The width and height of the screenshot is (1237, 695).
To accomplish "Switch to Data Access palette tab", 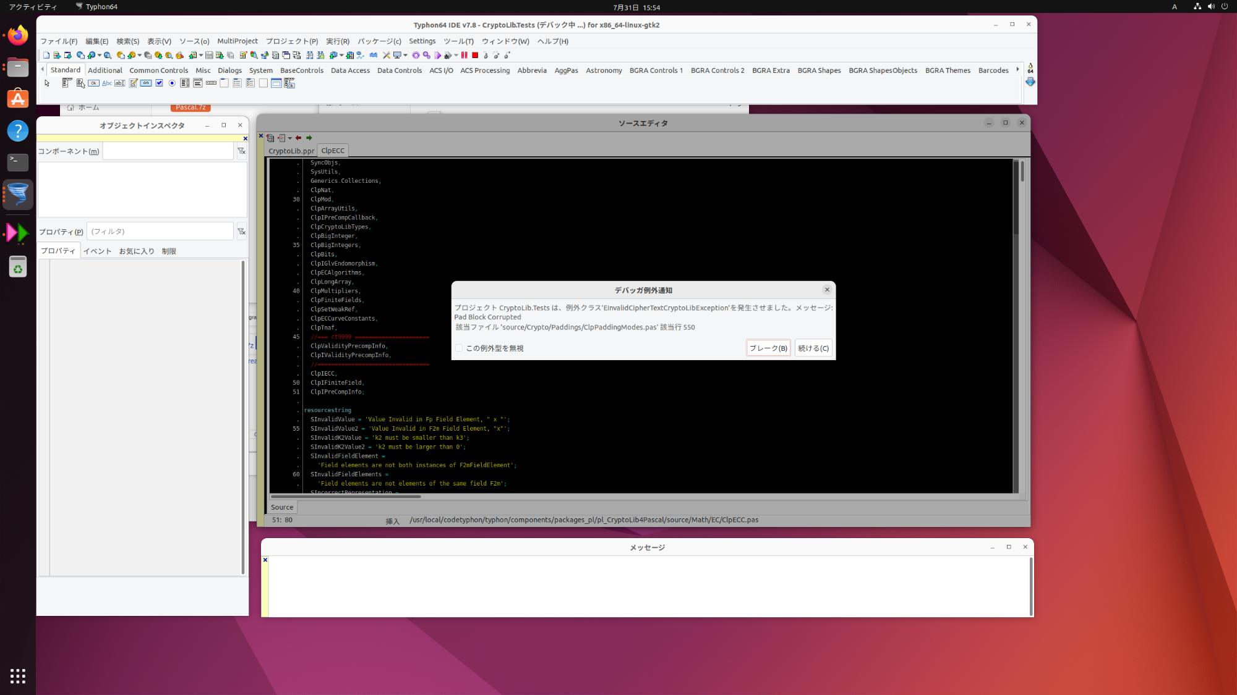I will 350,70.
